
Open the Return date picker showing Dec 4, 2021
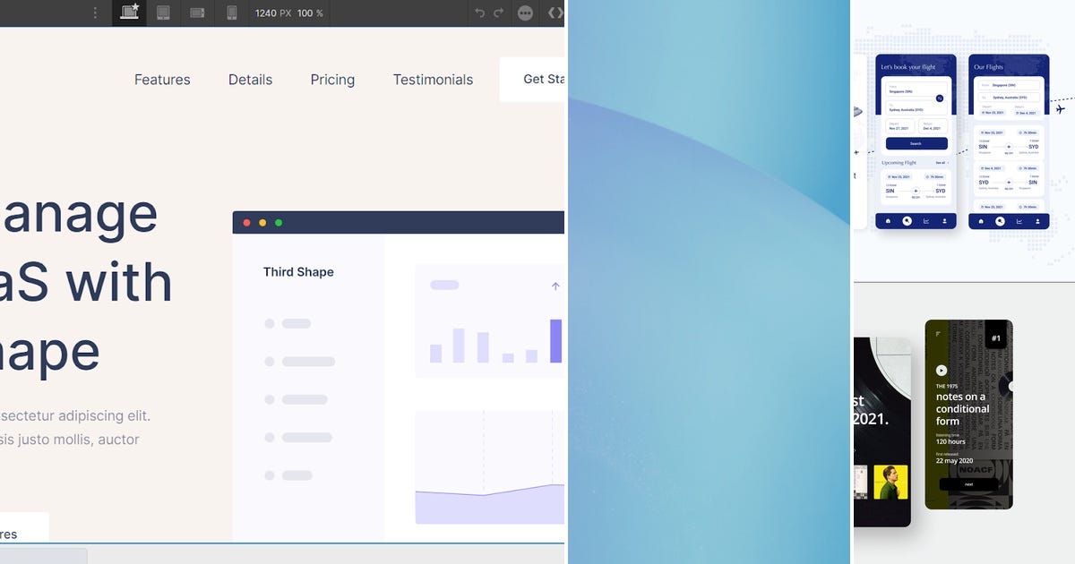coord(932,126)
